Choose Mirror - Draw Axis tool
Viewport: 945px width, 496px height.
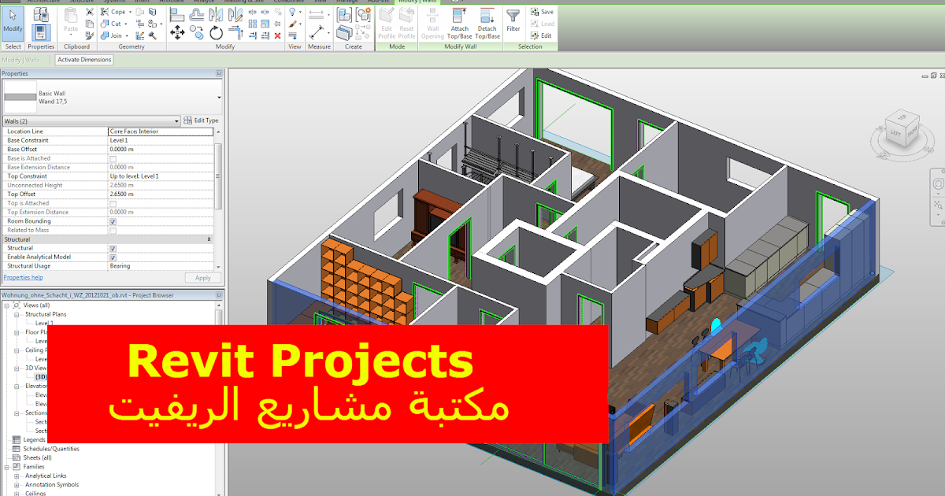point(236,13)
